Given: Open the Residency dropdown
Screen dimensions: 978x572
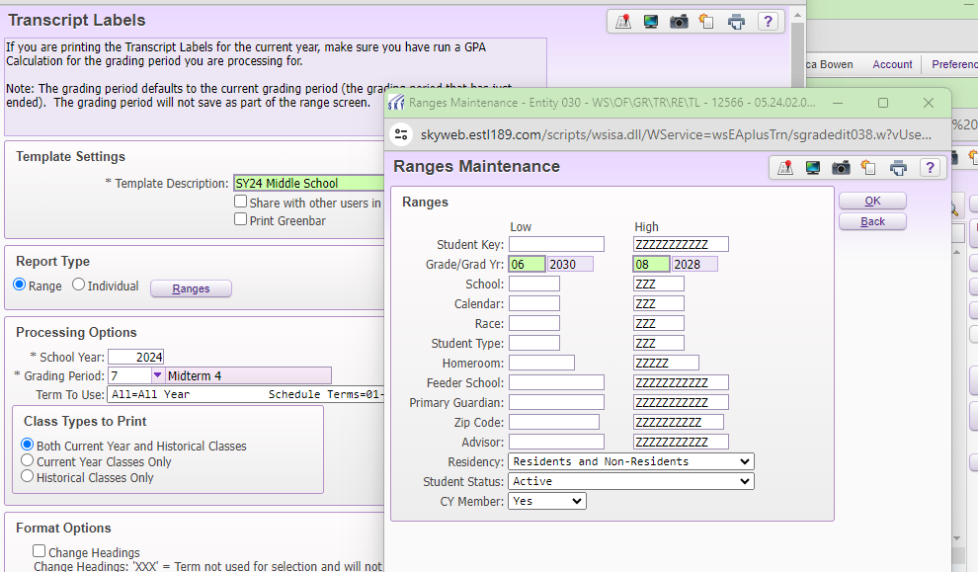Looking at the screenshot, I should tap(631, 461).
